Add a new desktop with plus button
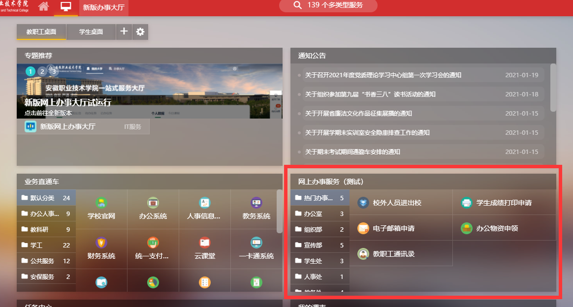 pyautogui.click(x=124, y=31)
